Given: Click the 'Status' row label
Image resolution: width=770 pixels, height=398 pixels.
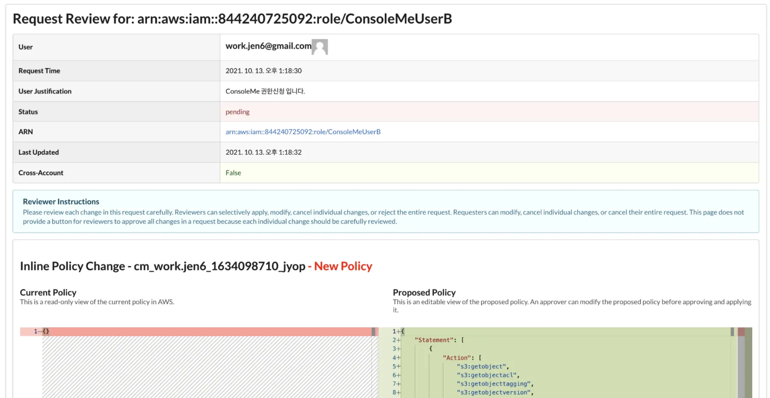Looking at the screenshot, I should click(x=28, y=112).
